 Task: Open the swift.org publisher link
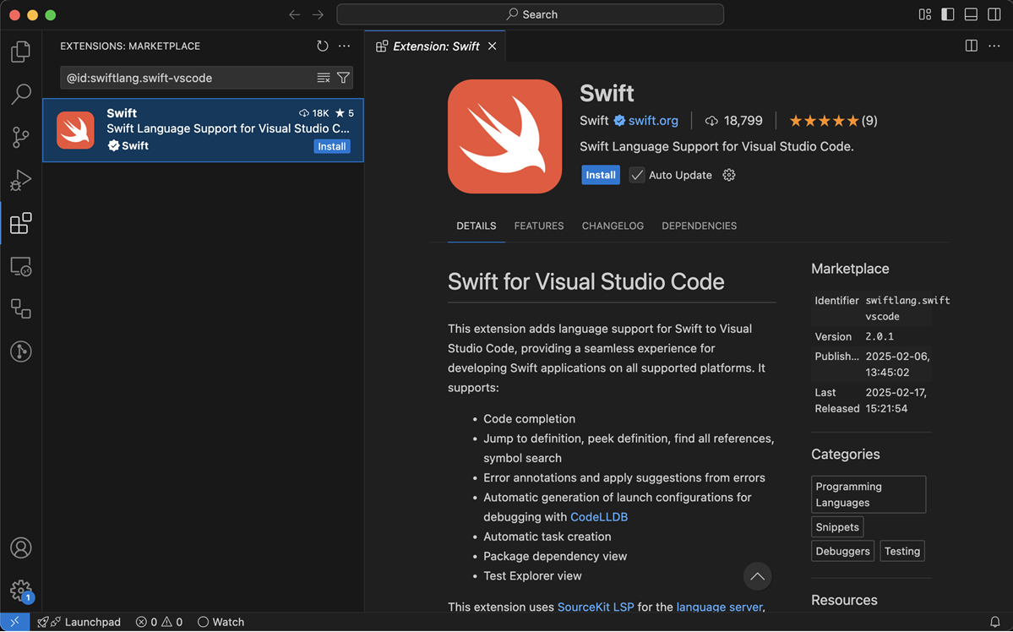tap(653, 120)
